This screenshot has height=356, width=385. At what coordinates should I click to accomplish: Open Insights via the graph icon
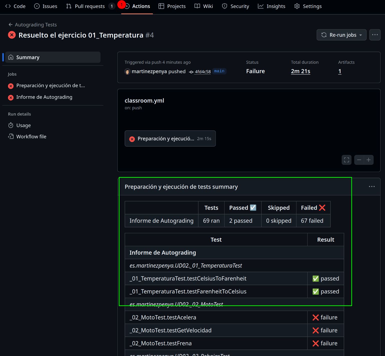point(260,6)
